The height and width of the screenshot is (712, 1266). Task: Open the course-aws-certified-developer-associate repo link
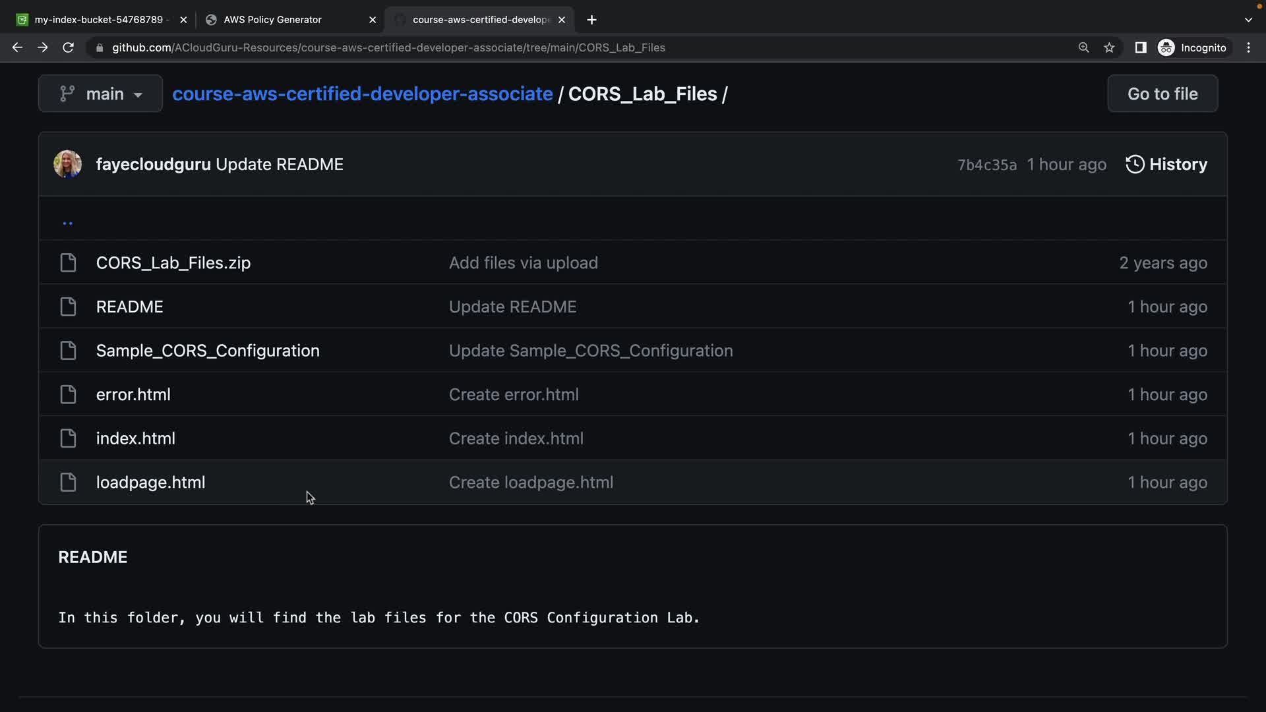362,94
